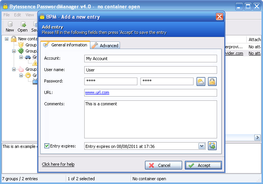Collapse the New container root node
This screenshot has width=263, height=184.
6,39
